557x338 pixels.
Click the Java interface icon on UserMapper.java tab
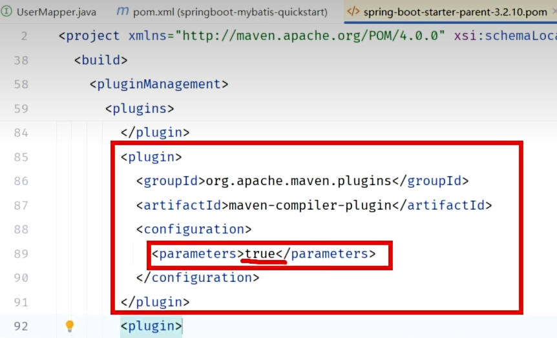[x=6, y=12]
